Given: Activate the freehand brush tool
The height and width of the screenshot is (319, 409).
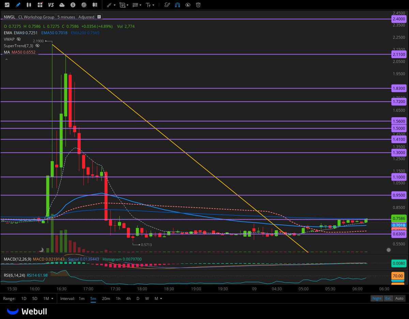Looking at the screenshot, I should click(x=167, y=5).
